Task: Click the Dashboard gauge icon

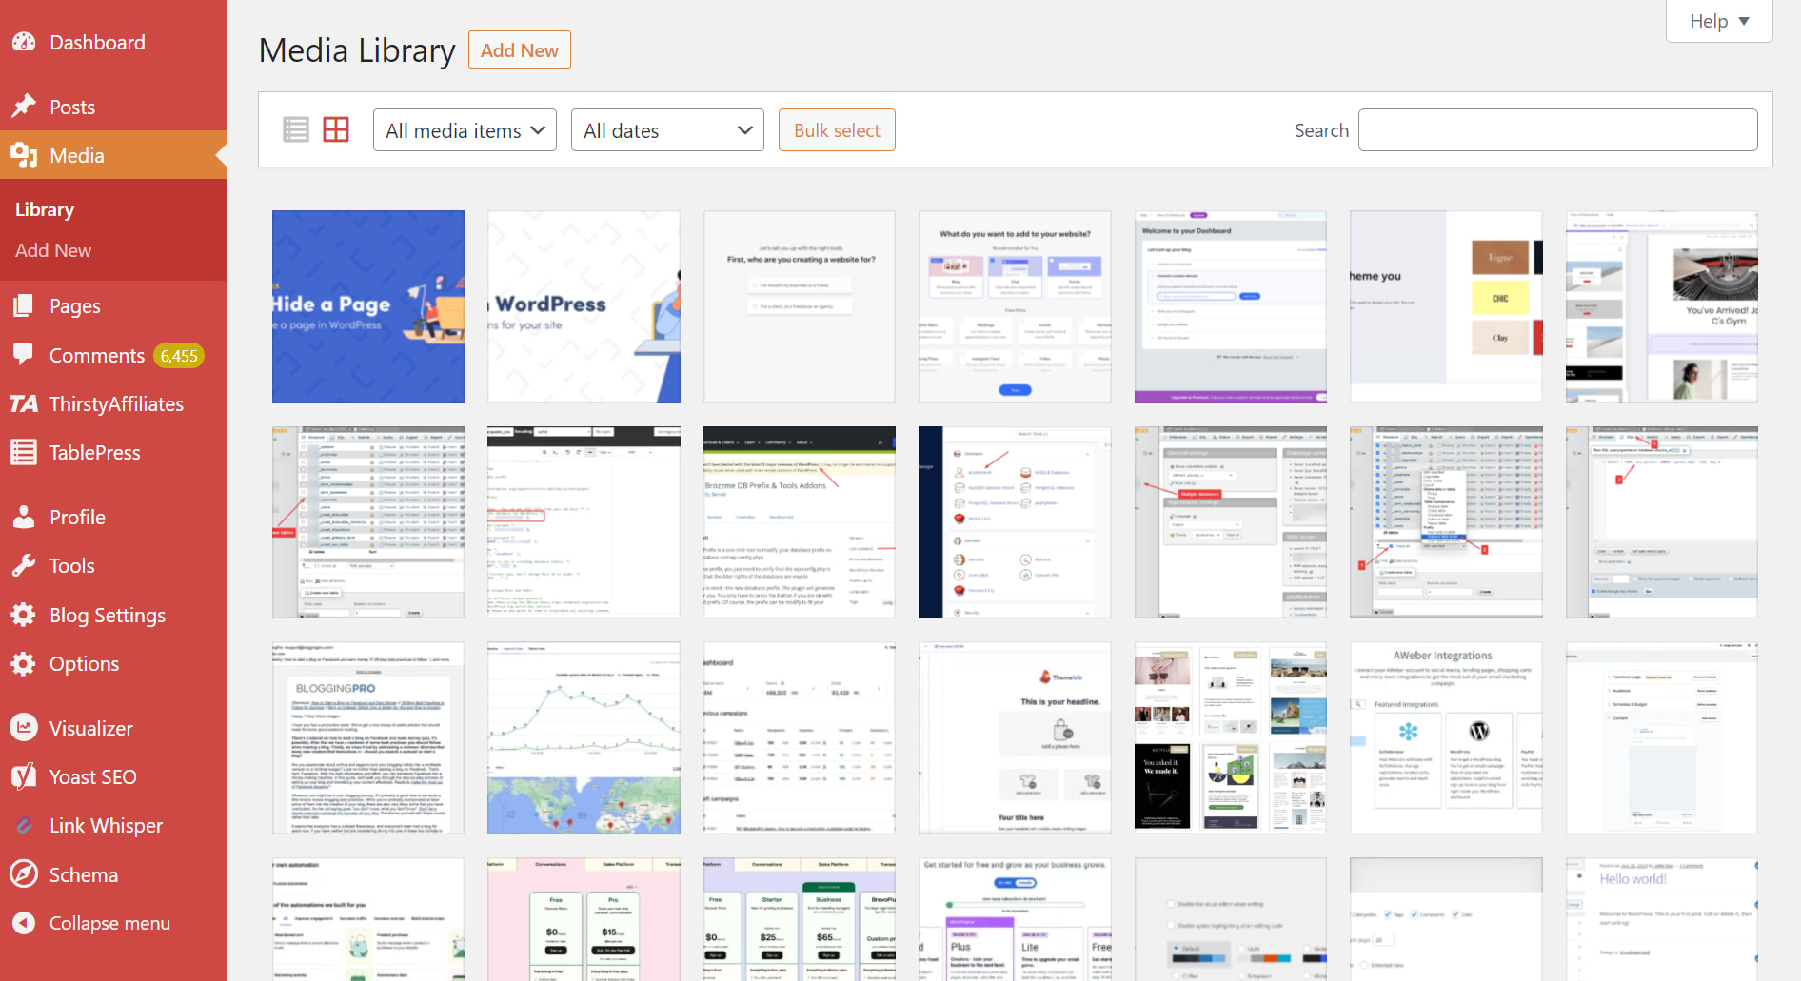Action: tap(24, 42)
